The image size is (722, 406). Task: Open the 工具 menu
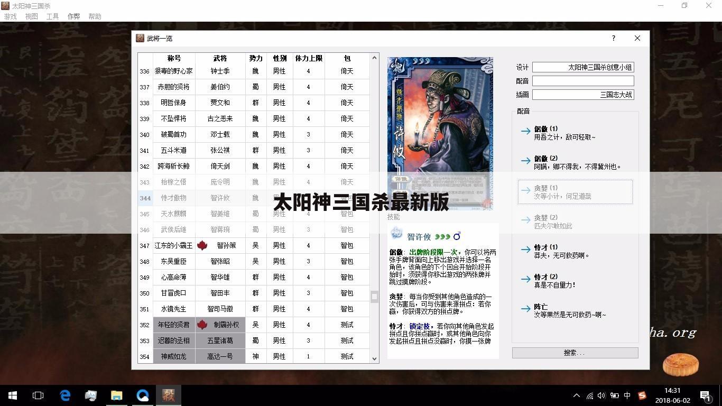pos(53,16)
